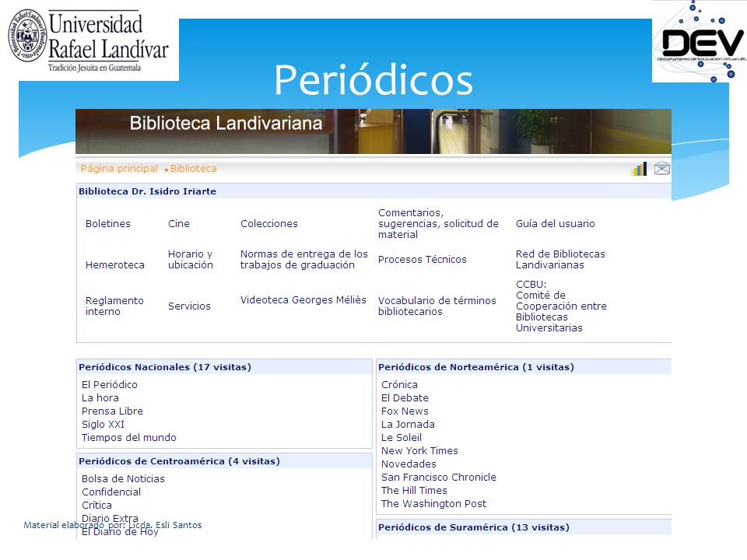Click the Biblioteca Landivariana banner

pyautogui.click(x=373, y=131)
